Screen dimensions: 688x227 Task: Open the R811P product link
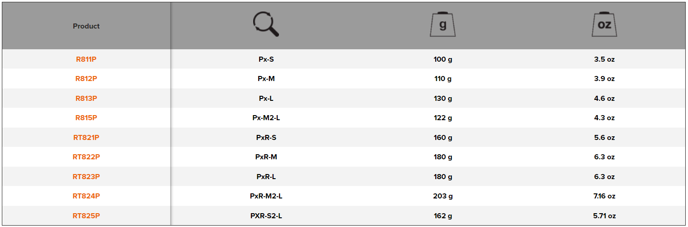point(86,59)
